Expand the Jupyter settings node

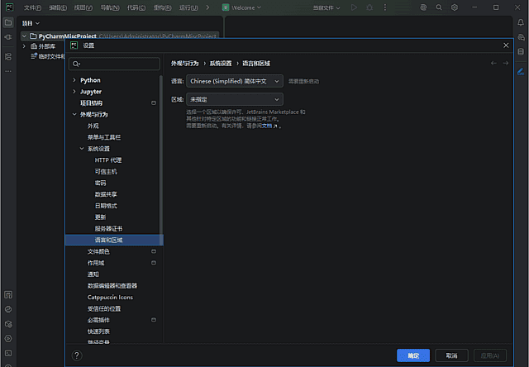coord(74,92)
